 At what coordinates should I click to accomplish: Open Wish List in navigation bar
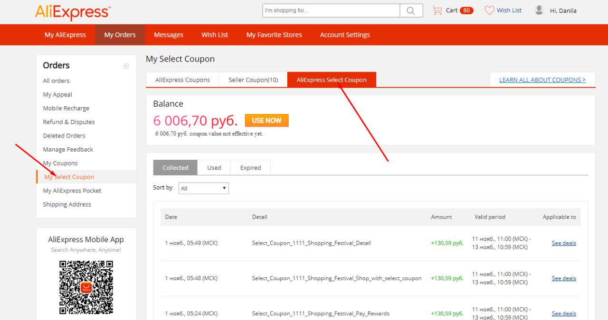pyautogui.click(x=215, y=35)
